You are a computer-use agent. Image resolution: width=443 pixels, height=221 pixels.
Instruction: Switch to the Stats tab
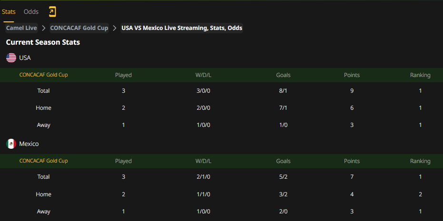[9, 12]
